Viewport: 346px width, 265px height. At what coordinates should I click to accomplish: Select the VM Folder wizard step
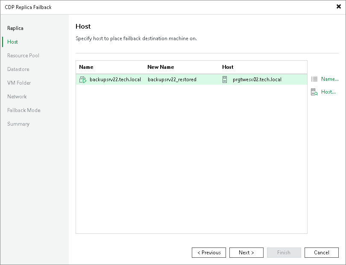coord(19,82)
